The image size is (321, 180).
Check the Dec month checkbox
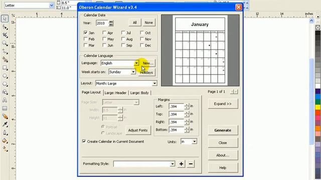click(142, 45)
